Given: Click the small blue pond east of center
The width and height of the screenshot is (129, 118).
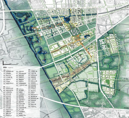Looking at the screenshot, I should pyautogui.click(x=86, y=36).
